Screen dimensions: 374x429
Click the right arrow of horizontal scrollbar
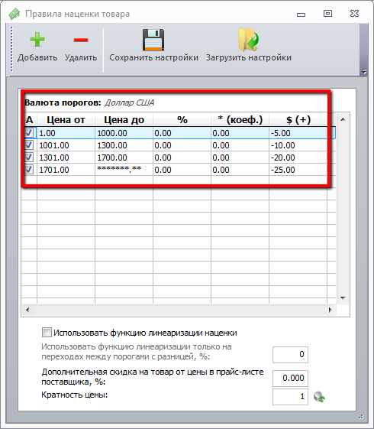330,310
